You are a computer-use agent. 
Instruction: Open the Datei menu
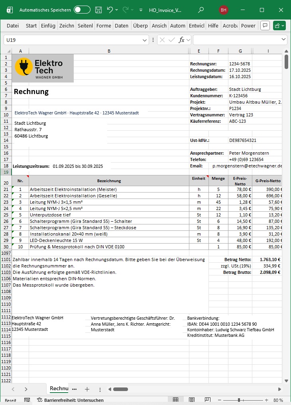(x=13, y=26)
